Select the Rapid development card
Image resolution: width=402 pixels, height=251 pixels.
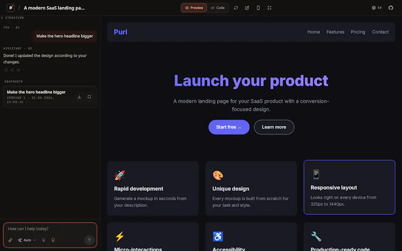coord(153,188)
